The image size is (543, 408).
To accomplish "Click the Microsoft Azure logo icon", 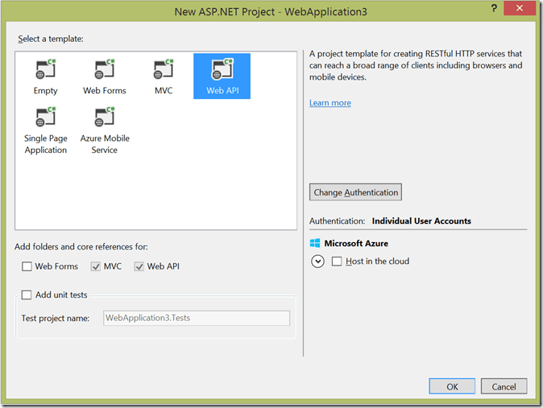I will click(x=315, y=243).
